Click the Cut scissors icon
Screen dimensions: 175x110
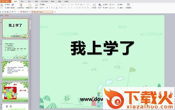tap(6, 5)
